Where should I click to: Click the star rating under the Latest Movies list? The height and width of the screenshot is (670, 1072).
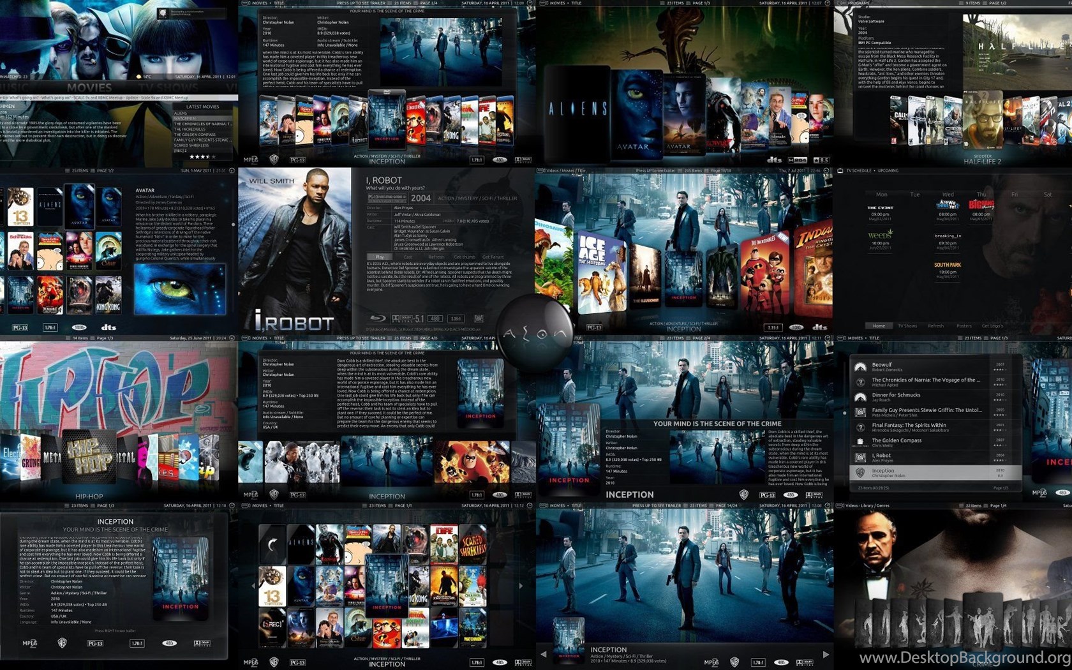[202, 156]
